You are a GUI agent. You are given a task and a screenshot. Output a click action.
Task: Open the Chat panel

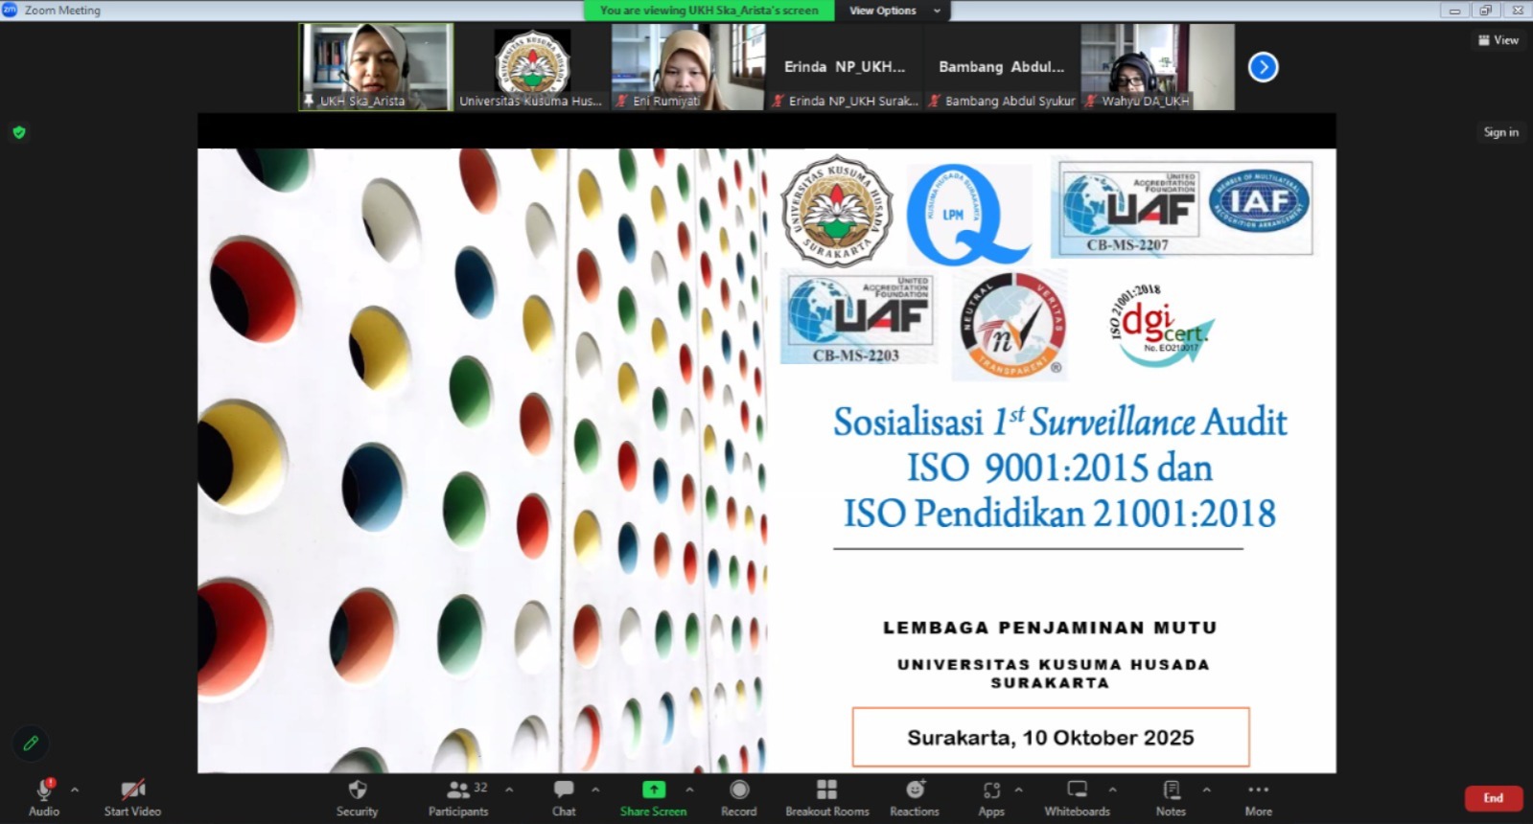[564, 797]
